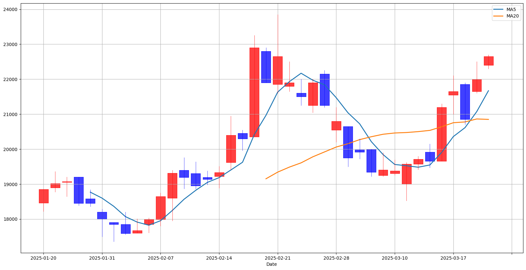This screenshot has height=270, width=526.
Task: Click the 24000 y-axis tick label
Action: 11,9
